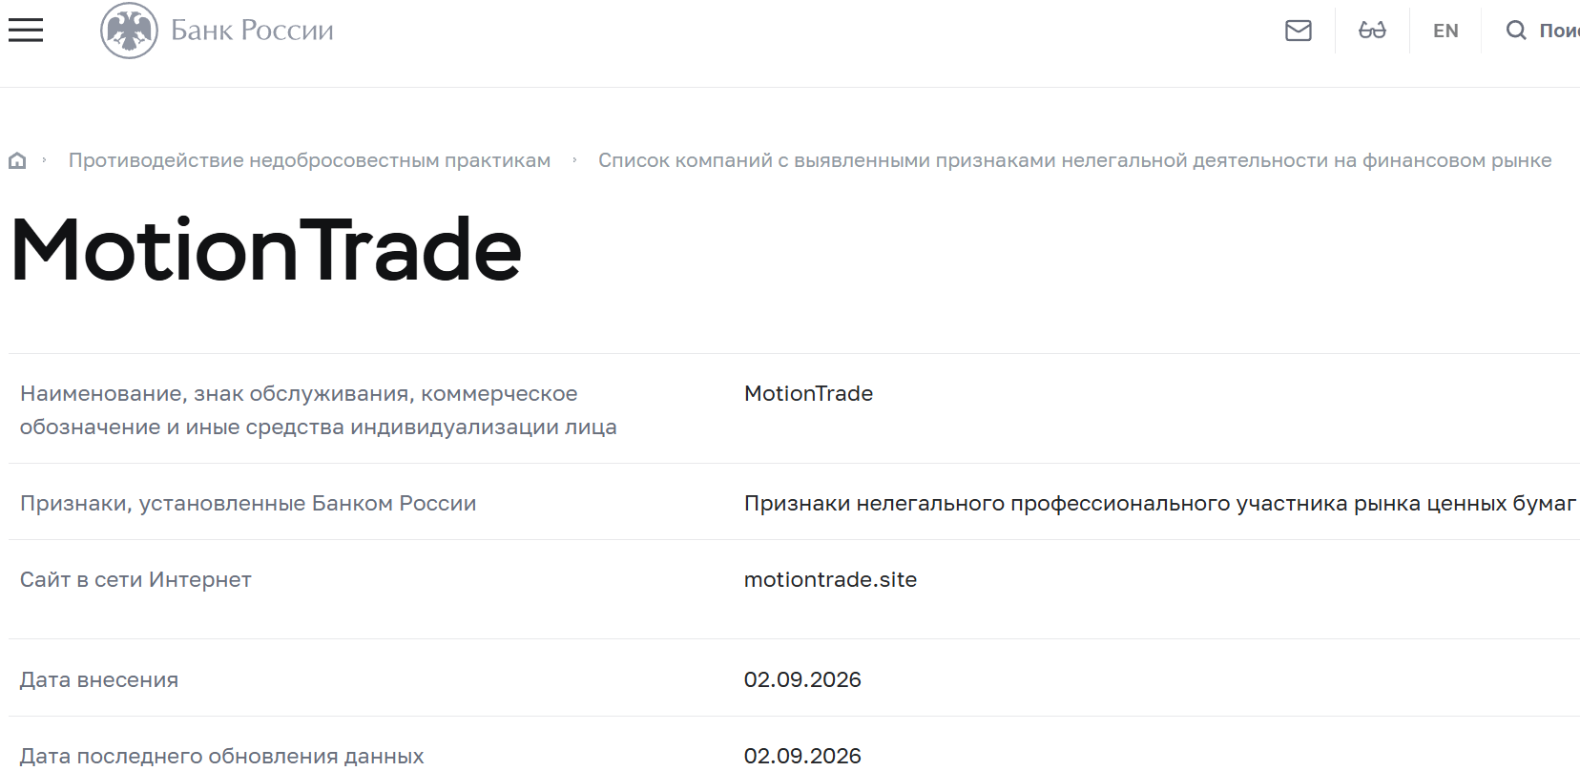Click the Наименование, знак обслуживания label
The width and height of the screenshot is (1580, 771).
coord(318,410)
